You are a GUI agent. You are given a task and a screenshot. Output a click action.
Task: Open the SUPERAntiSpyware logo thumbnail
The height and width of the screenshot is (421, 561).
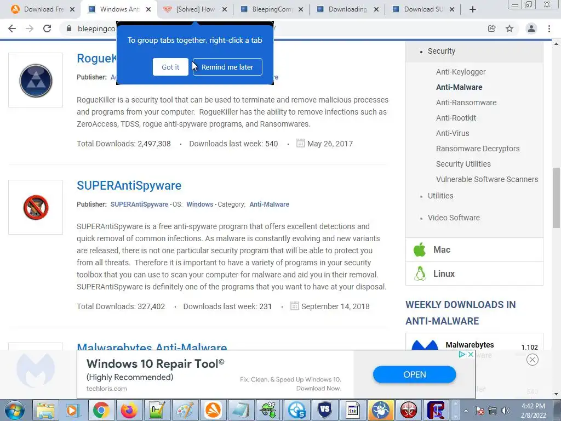click(36, 207)
